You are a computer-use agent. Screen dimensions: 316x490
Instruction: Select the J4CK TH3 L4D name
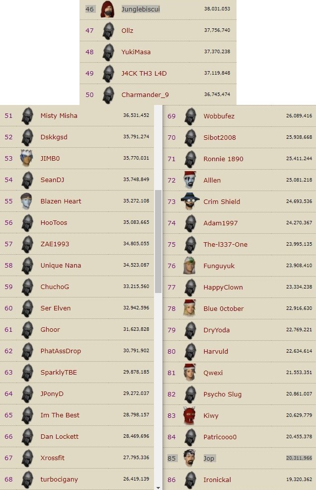144,73
